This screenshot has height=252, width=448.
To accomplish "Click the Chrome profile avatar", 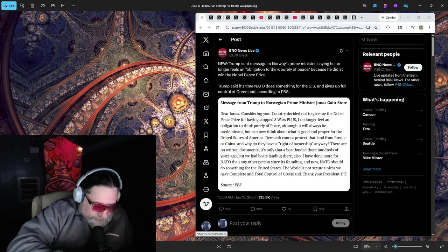I will click(x=421, y=27).
